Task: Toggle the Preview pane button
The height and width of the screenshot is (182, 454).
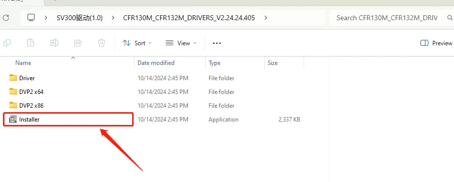Action: [436, 43]
